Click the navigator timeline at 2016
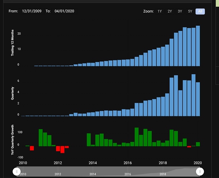 127,174
